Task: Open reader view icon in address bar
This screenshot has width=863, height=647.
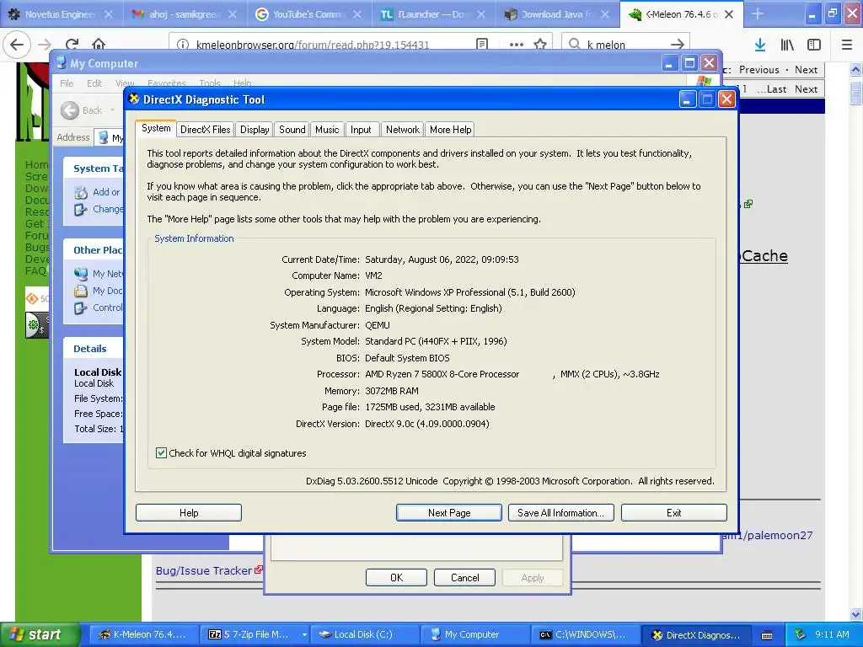Action: [481, 44]
